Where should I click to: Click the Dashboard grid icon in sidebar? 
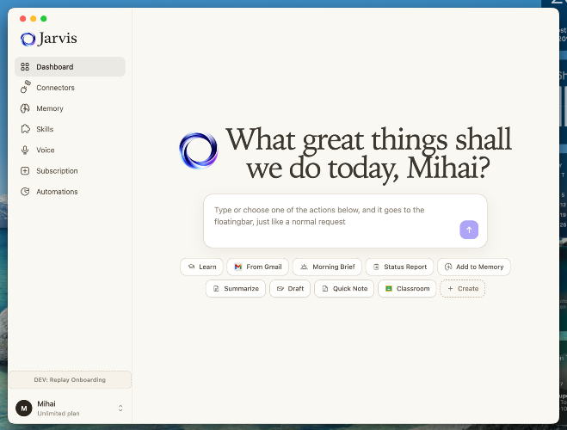[x=25, y=67]
